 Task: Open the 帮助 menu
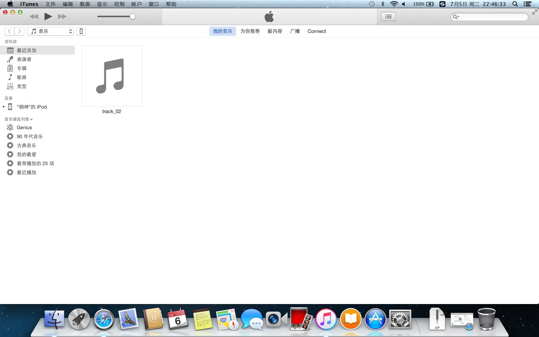[171, 4]
